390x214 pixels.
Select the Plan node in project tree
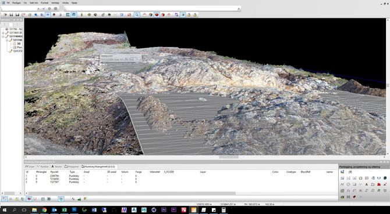[x=19, y=47]
